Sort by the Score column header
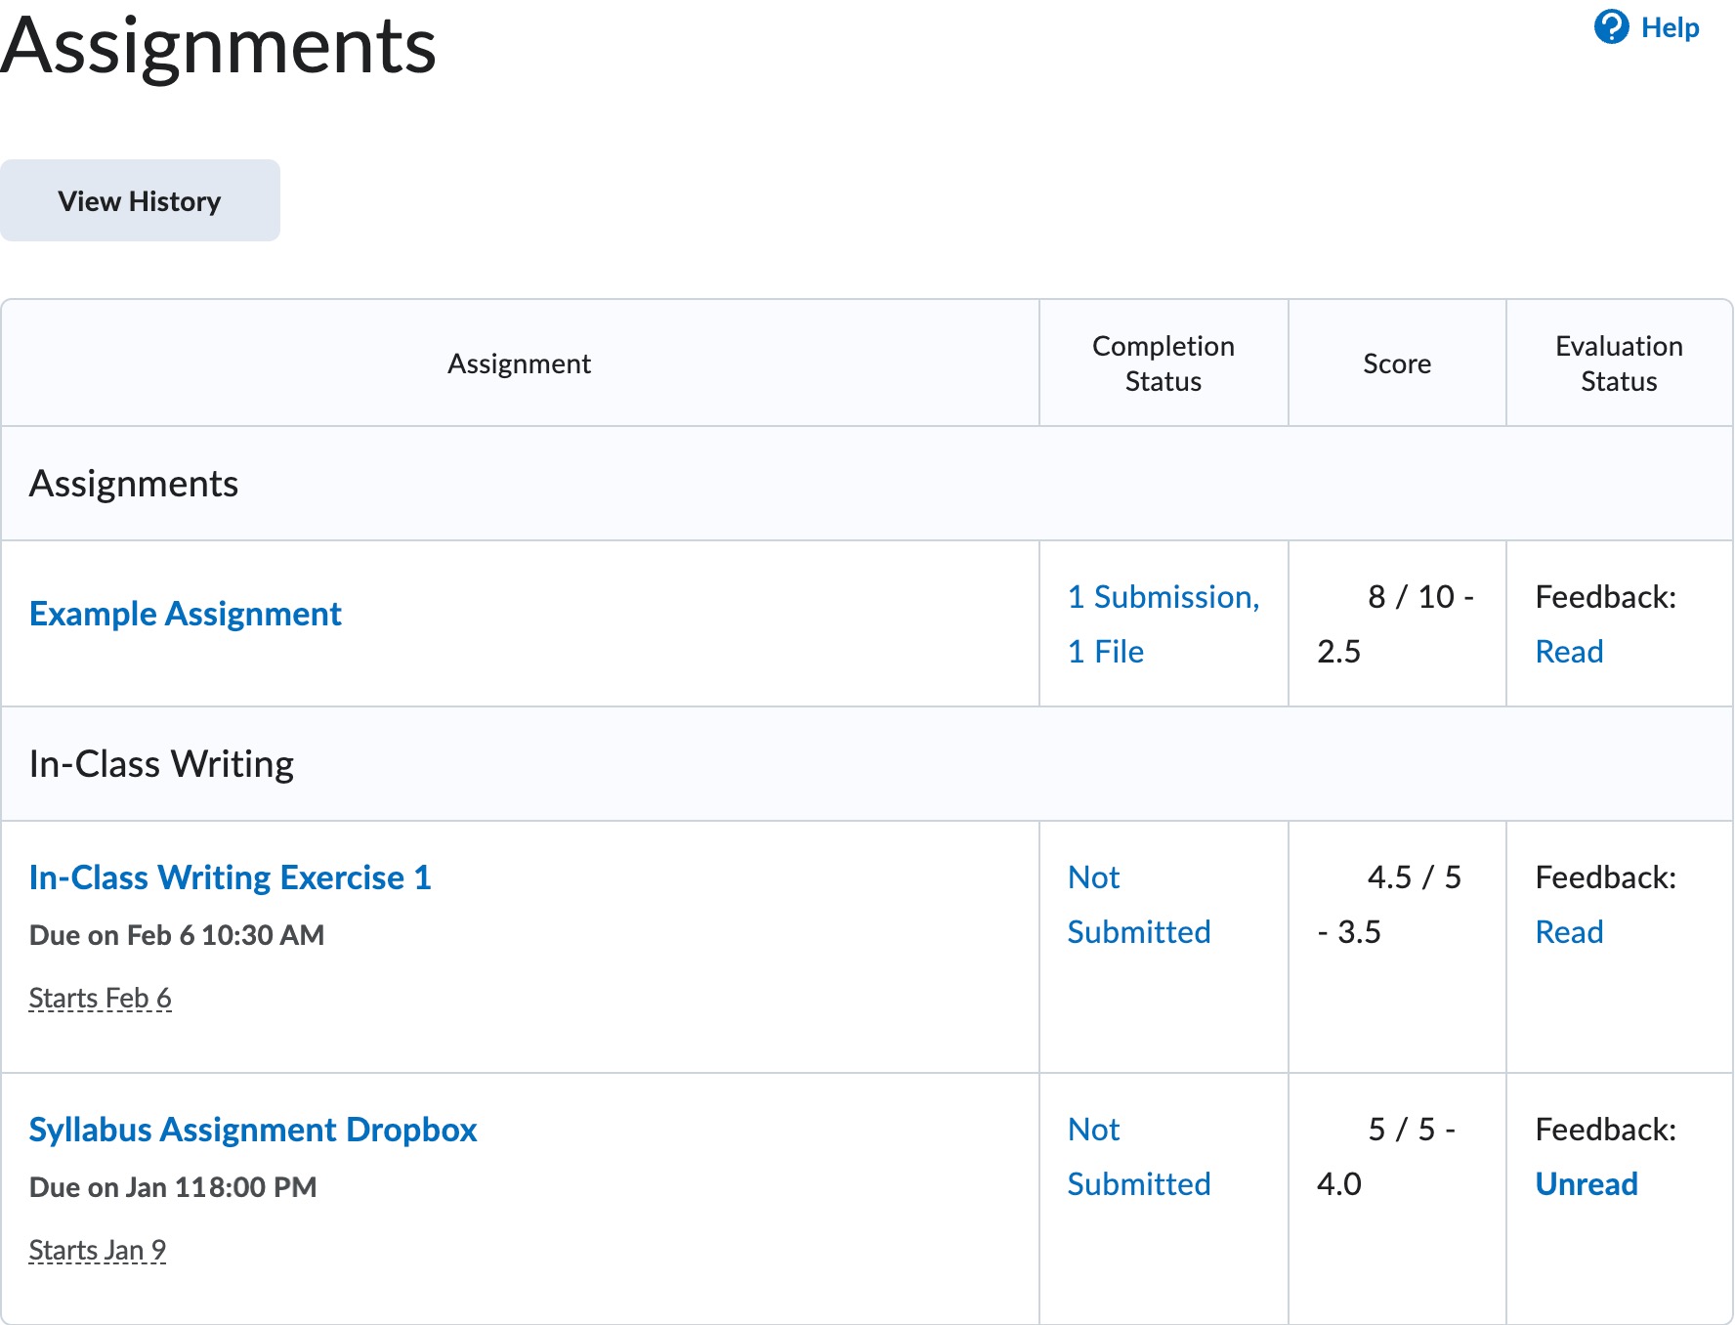1735x1325 pixels. click(1397, 363)
